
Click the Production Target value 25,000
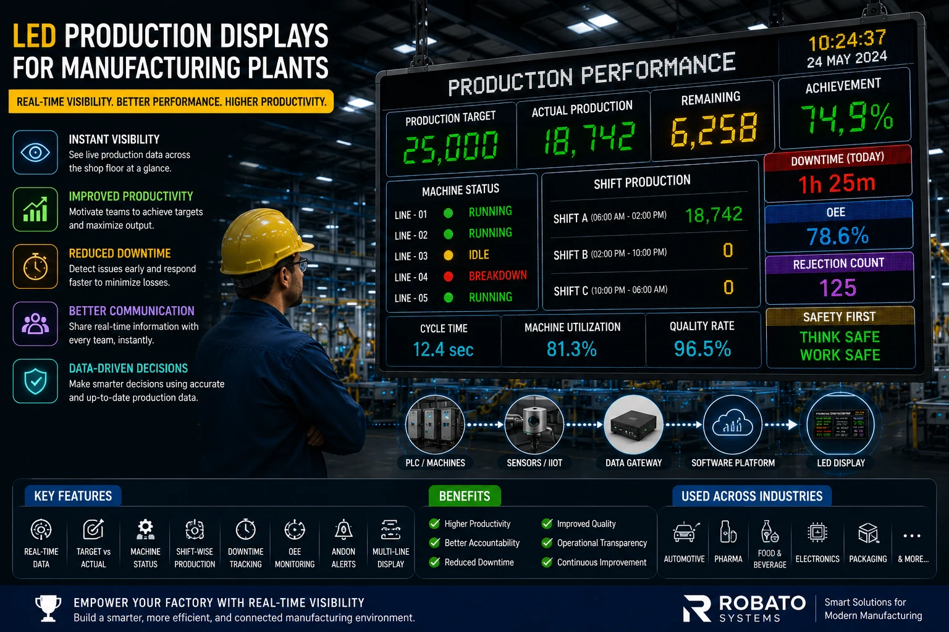pyautogui.click(x=450, y=148)
